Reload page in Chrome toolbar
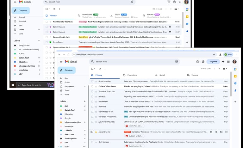Viewport: 243px width, 148px height. click(x=68, y=54)
